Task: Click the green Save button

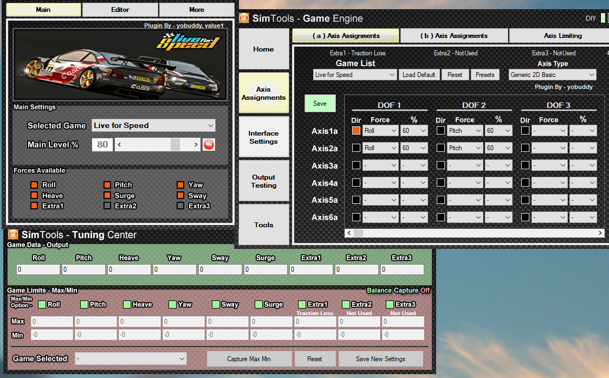Action: point(320,104)
